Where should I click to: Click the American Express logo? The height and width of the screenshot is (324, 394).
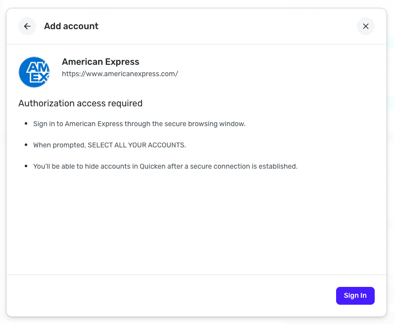point(34,72)
